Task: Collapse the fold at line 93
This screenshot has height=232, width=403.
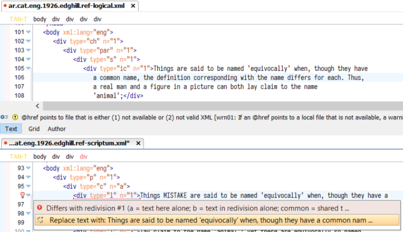Action: click(x=28, y=168)
